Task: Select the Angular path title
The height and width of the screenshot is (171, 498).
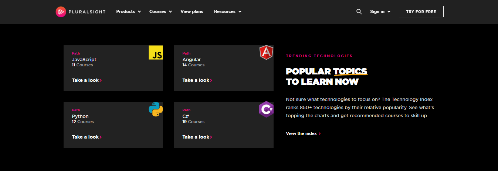Action: click(192, 59)
